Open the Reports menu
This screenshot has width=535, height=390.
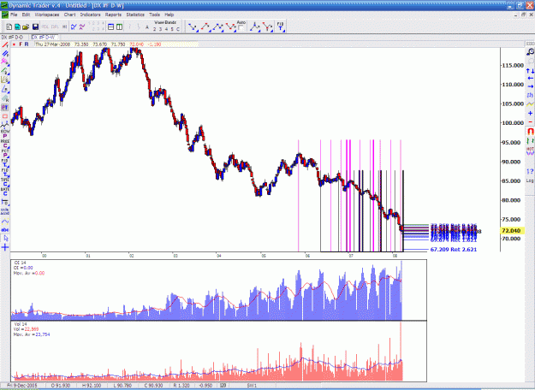coord(113,15)
